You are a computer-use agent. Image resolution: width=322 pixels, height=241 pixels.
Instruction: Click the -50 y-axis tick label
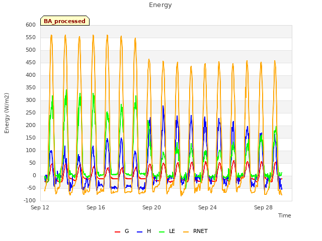pos(31,188)
